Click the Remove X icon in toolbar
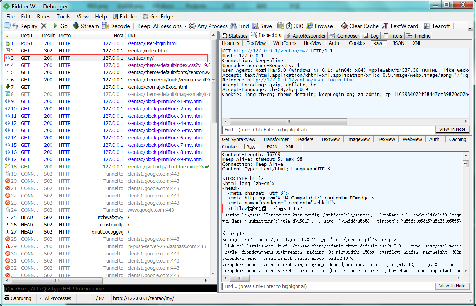 click(x=43, y=26)
